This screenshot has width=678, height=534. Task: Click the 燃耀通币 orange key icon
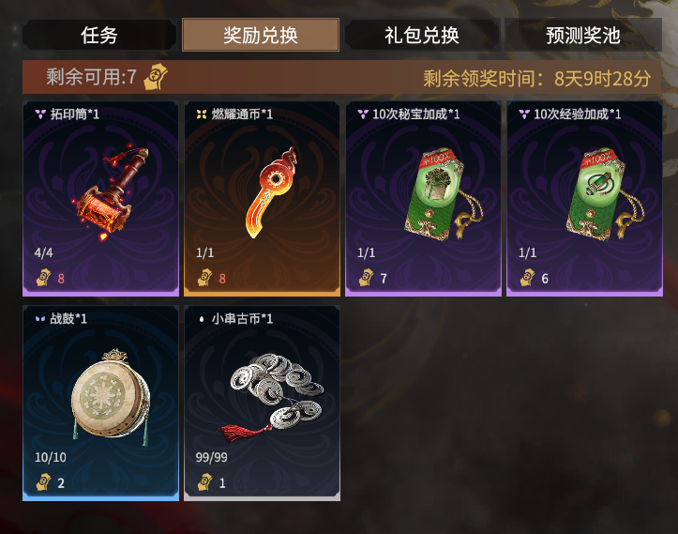(x=271, y=192)
